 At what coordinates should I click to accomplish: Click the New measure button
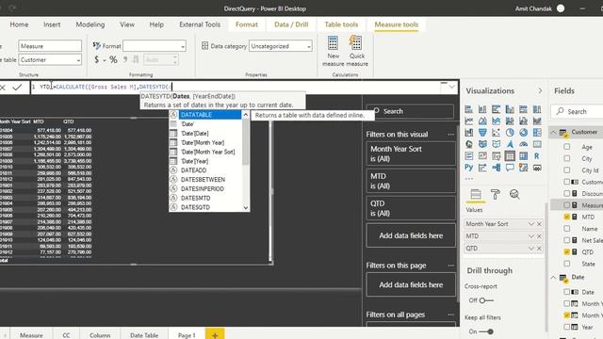point(333,51)
